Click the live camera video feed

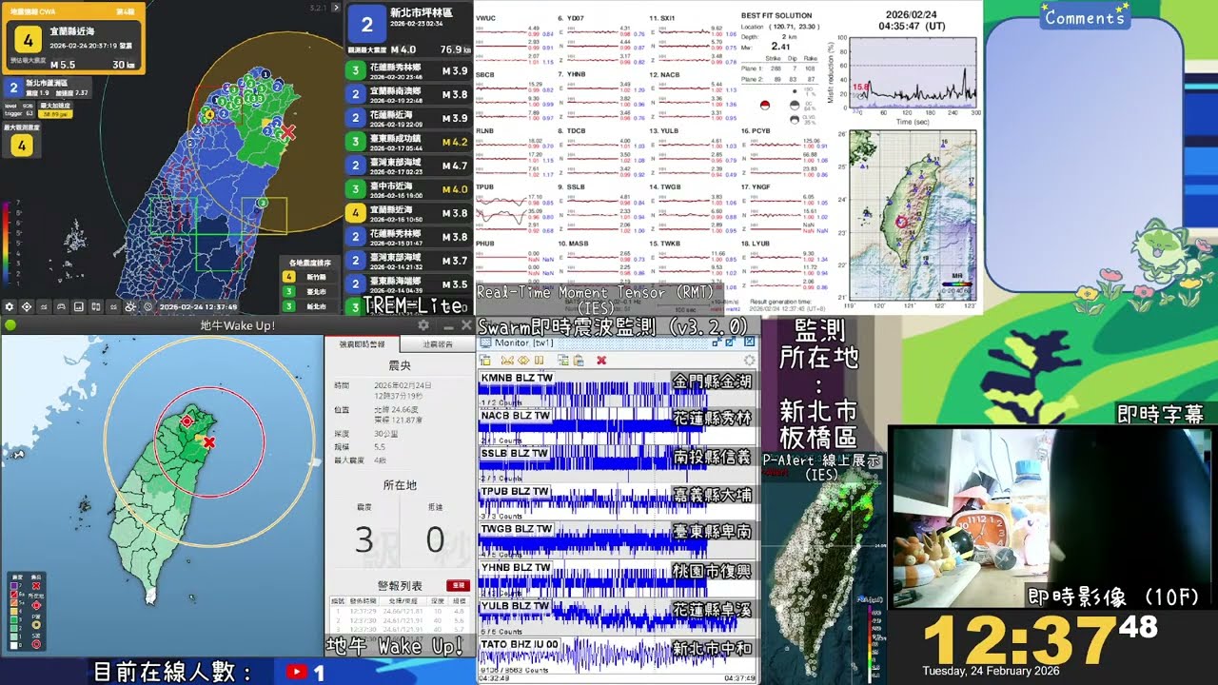[x=1052, y=517]
